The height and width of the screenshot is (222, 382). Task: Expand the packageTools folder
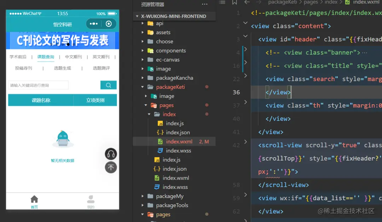[143, 205]
